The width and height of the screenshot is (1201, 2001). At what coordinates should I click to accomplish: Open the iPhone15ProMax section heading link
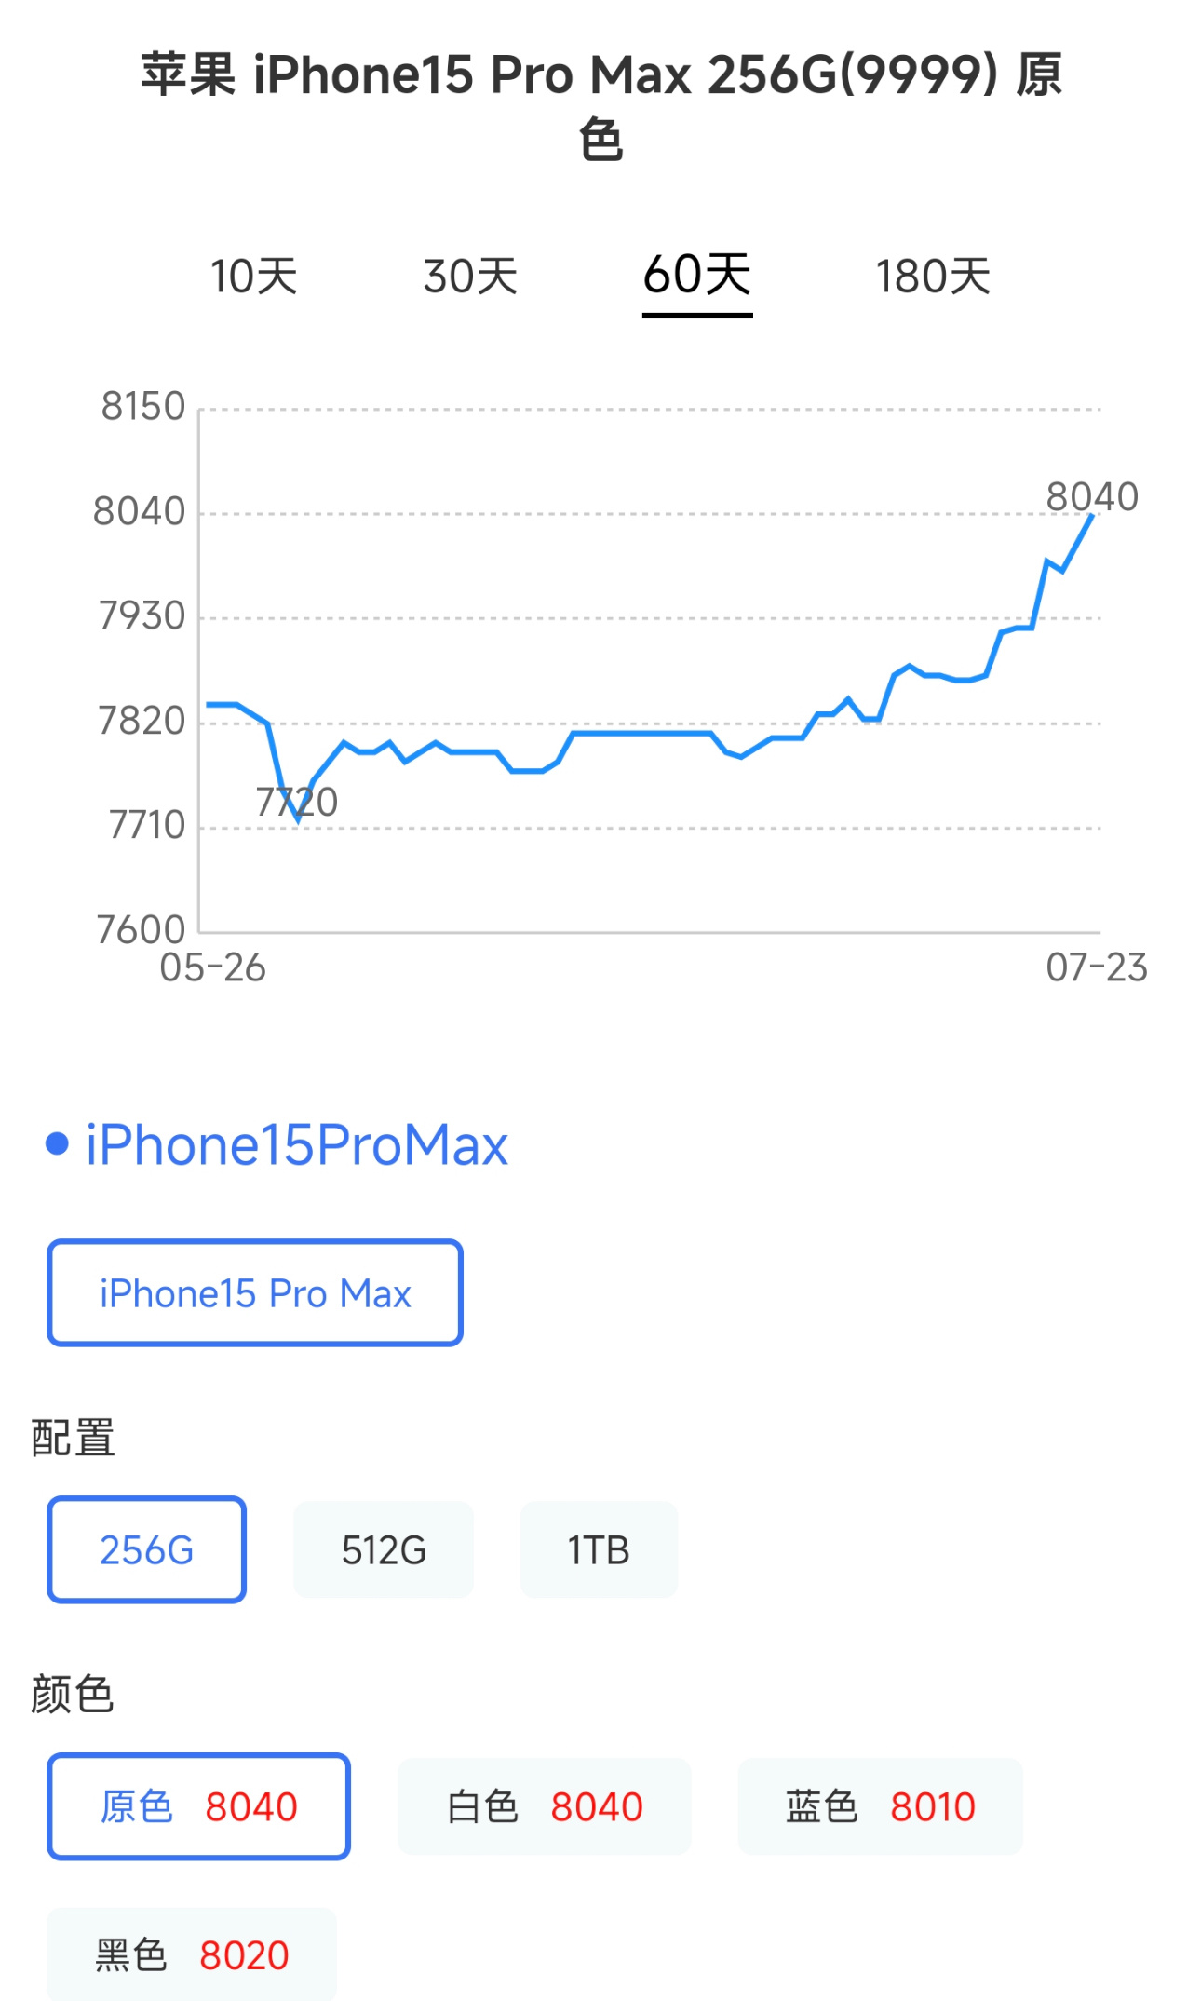point(297,1144)
